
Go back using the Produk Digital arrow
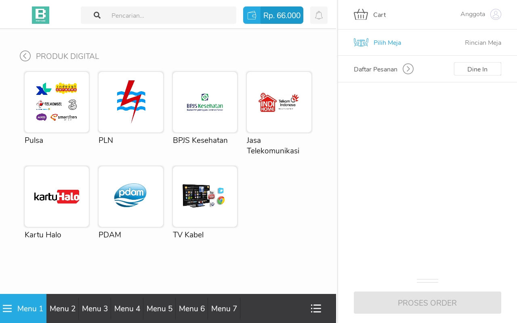(25, 56)
